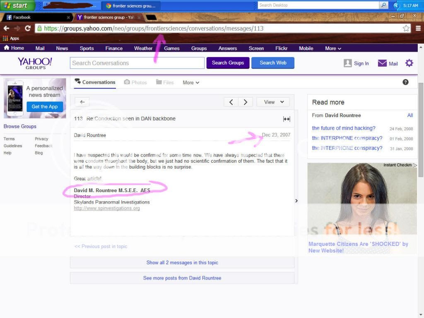Open the Browse Groups link

[20, 126]
